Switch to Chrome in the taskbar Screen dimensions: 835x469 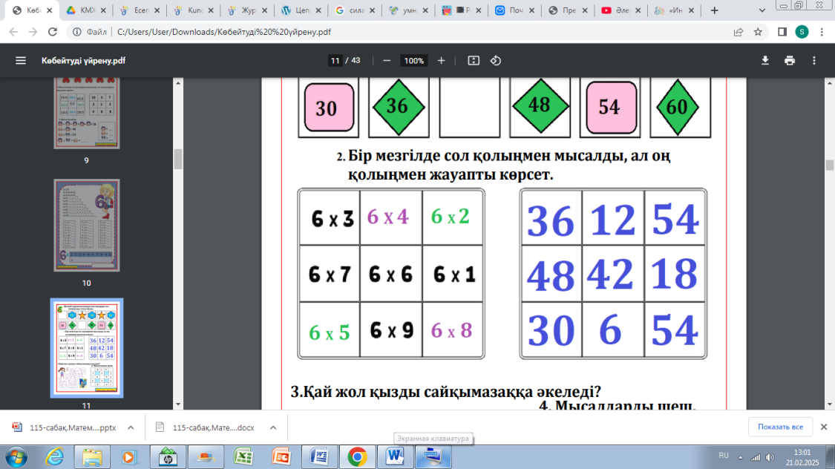tap(357, 457)
